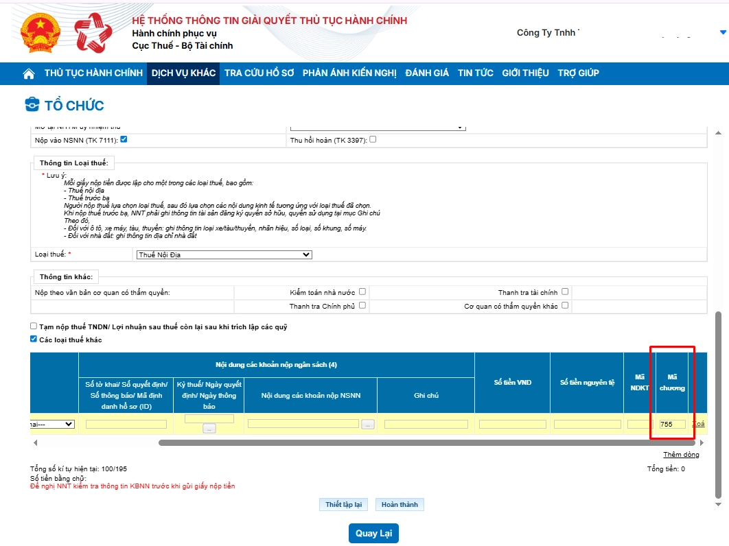Click the Thêm dòng link
Viewport: 729px width, 546px height.
coord(680,455)
